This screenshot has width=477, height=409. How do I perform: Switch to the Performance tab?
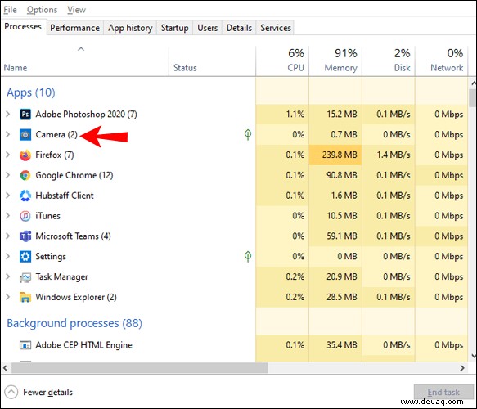point(74,28)
